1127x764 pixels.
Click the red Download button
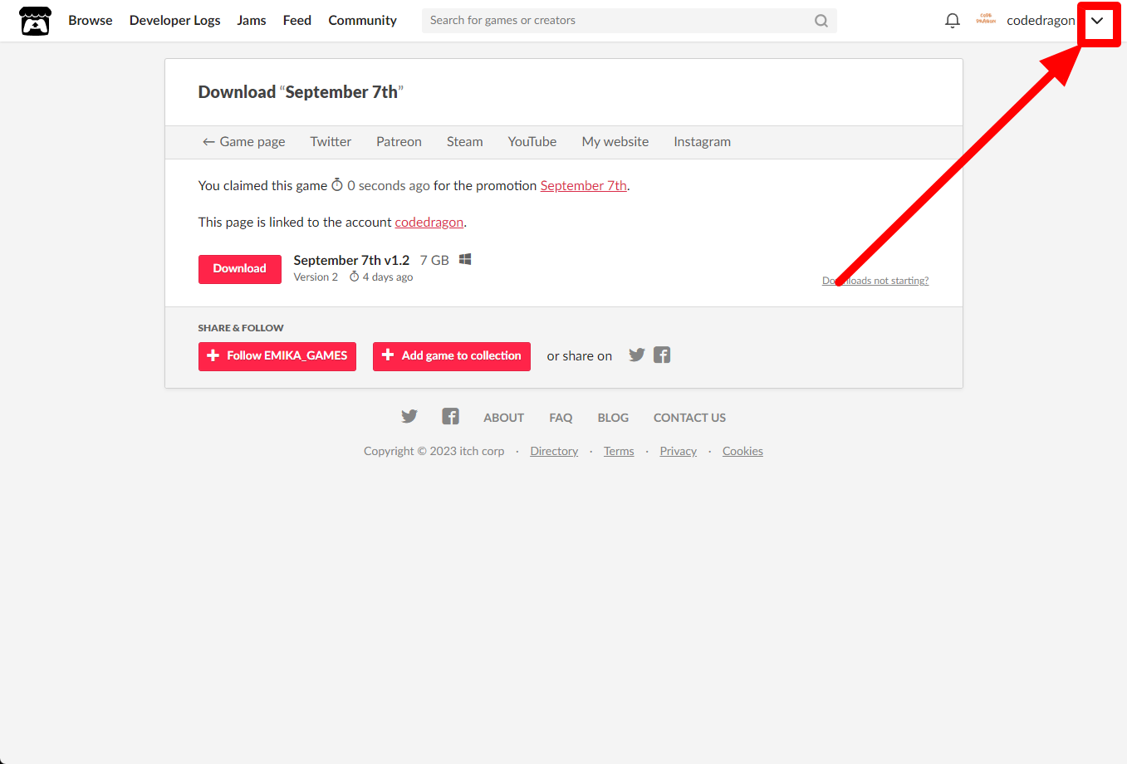pyautogui.click(x=240, y=269)
